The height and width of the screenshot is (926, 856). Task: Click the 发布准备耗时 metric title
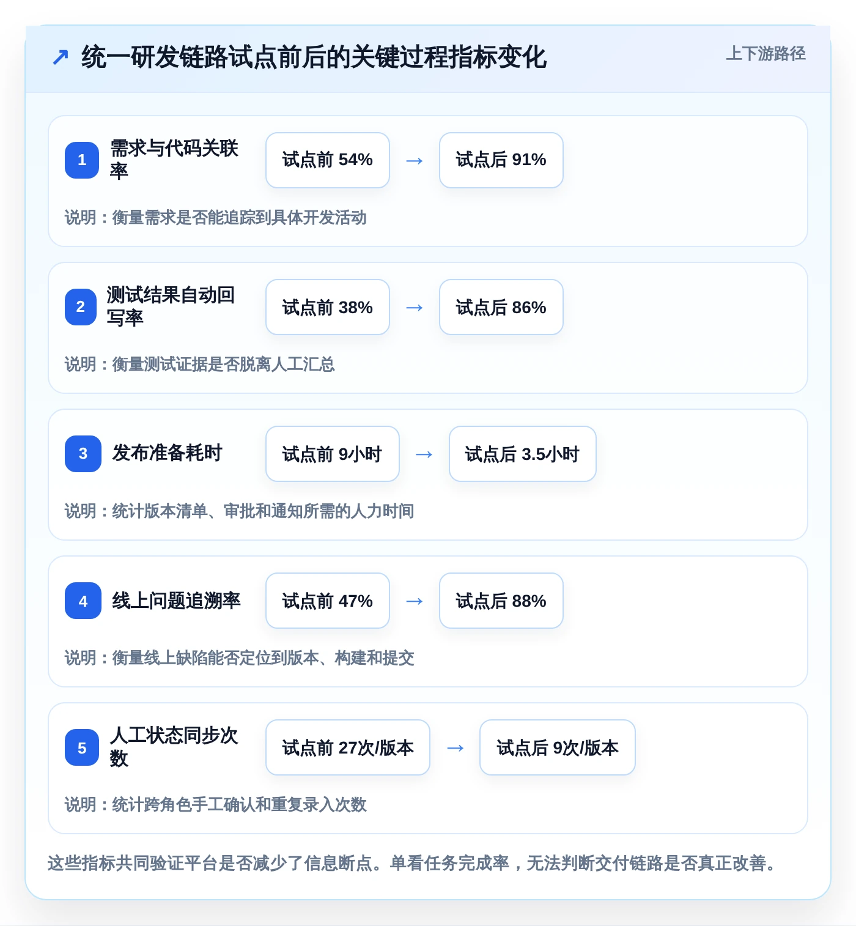[167, 453]
